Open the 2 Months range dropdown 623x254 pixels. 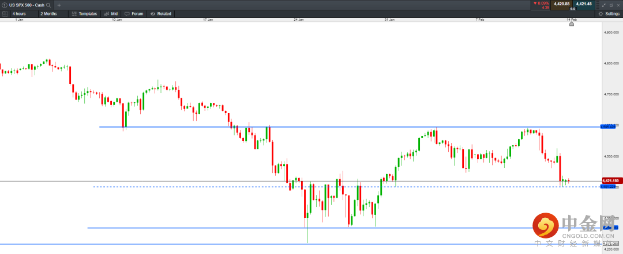(48, 13)
